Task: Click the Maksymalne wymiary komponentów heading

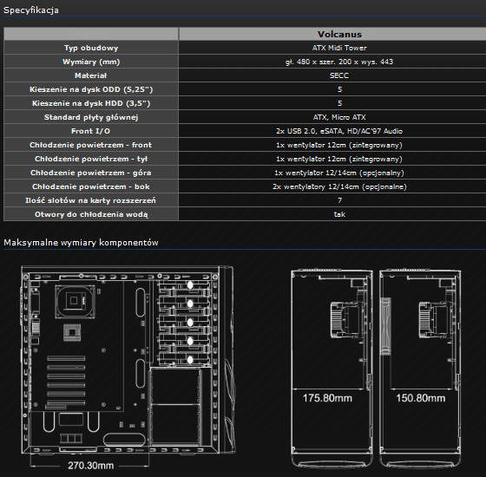Action: [x=81, y=242]
